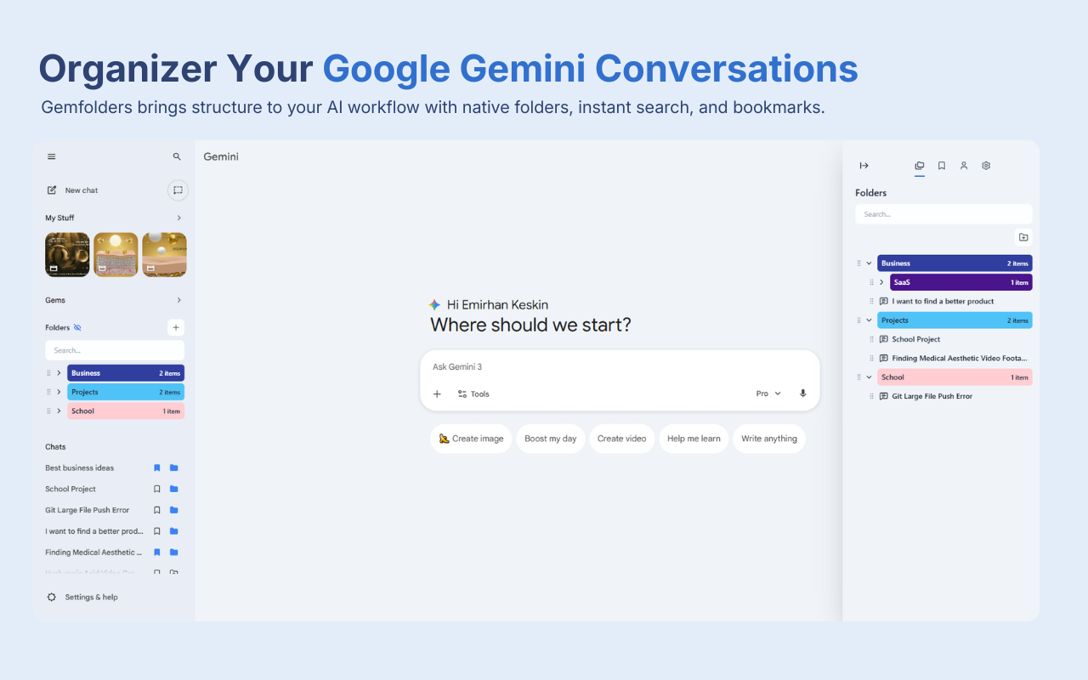Collapse Projects folder in the Gemfolders panel
Viewport: 1088px width, 680px height.
(x=869, y=320)
